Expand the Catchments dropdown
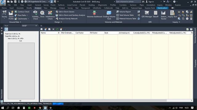The height and width of the screenshot is (110, 197). coord(28,19)
